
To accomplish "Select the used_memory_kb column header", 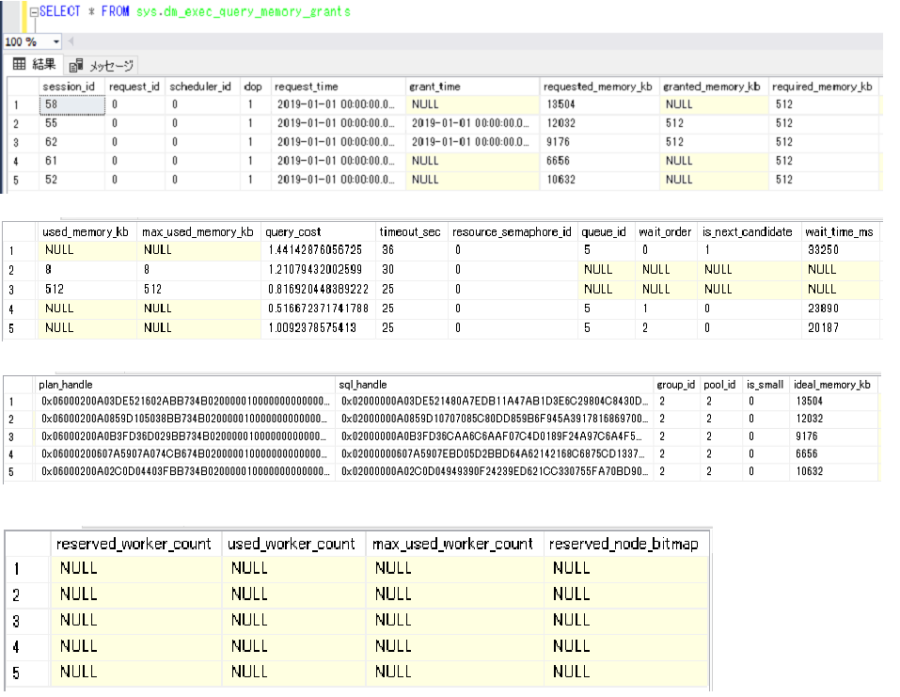I will (x=87, y=232).
